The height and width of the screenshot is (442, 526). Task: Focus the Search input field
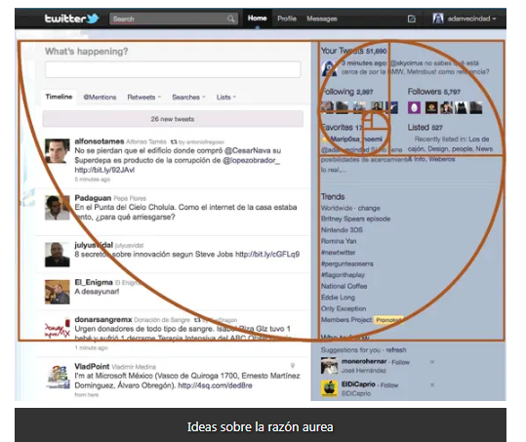[174, 19]
